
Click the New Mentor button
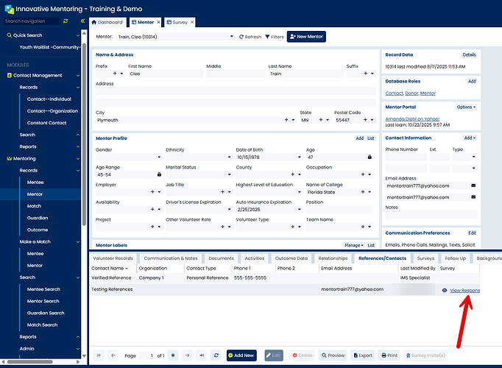coord(305,37)
